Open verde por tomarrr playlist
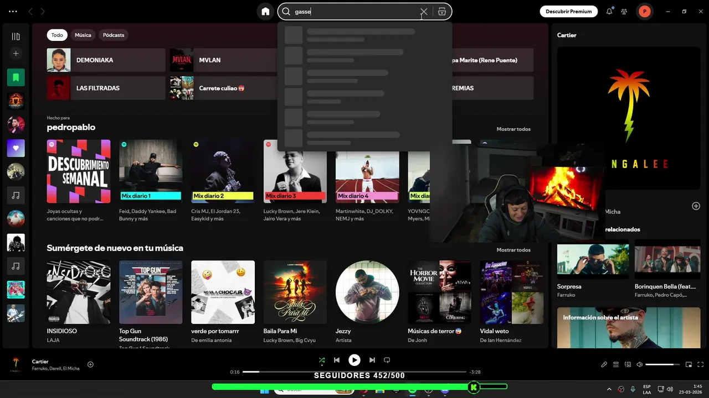 223,292
